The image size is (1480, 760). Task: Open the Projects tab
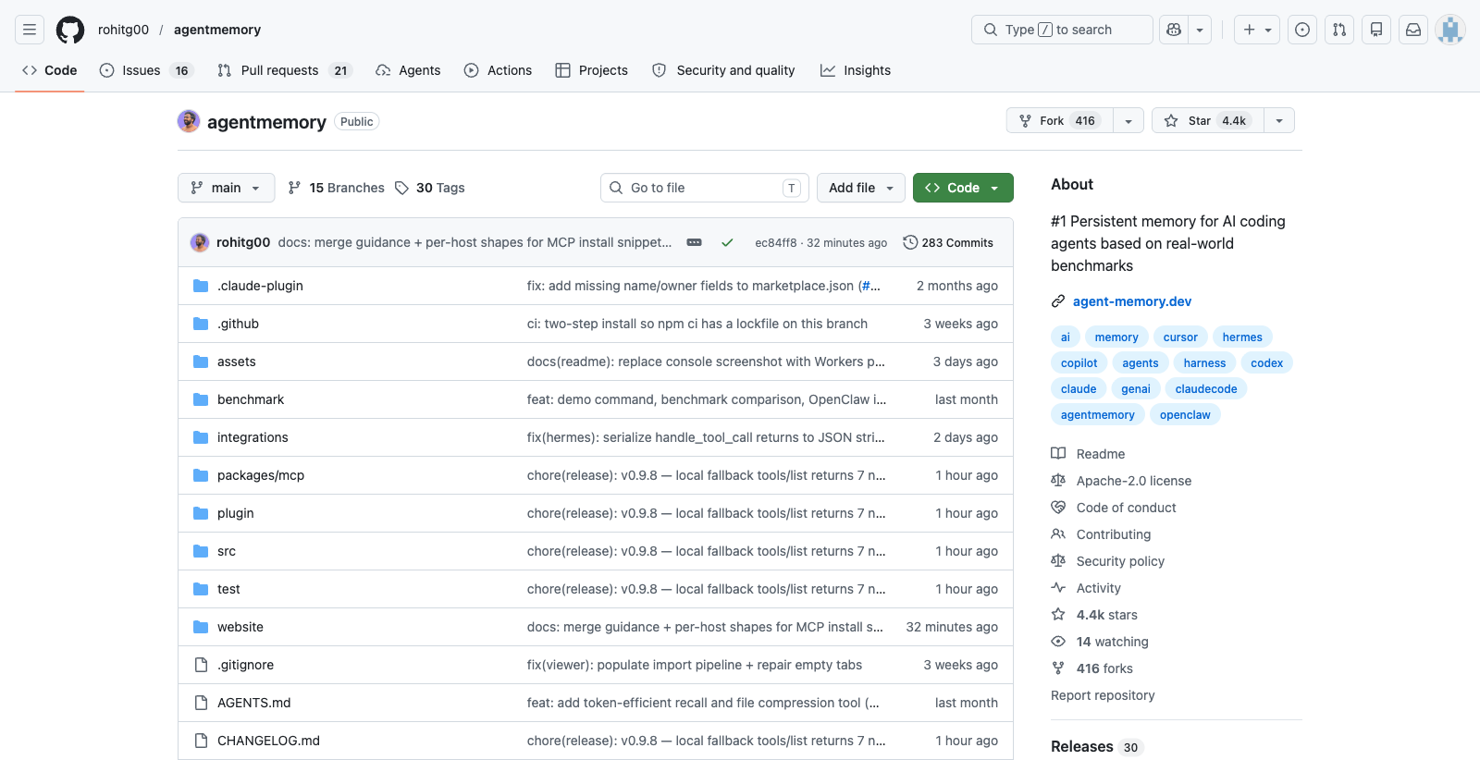pos(591,70)
